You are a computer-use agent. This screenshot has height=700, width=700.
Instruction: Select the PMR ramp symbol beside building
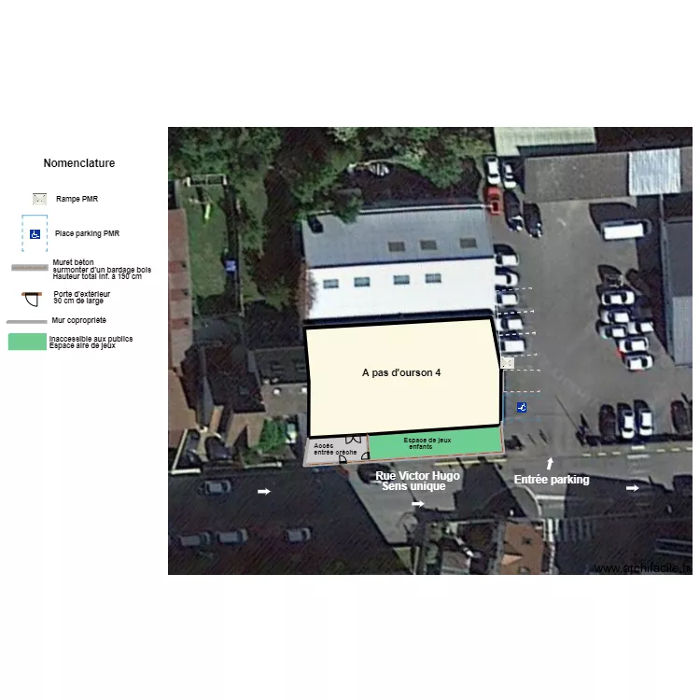507,362
